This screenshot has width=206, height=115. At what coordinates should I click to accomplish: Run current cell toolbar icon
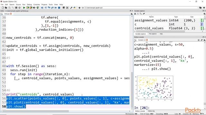28,8
